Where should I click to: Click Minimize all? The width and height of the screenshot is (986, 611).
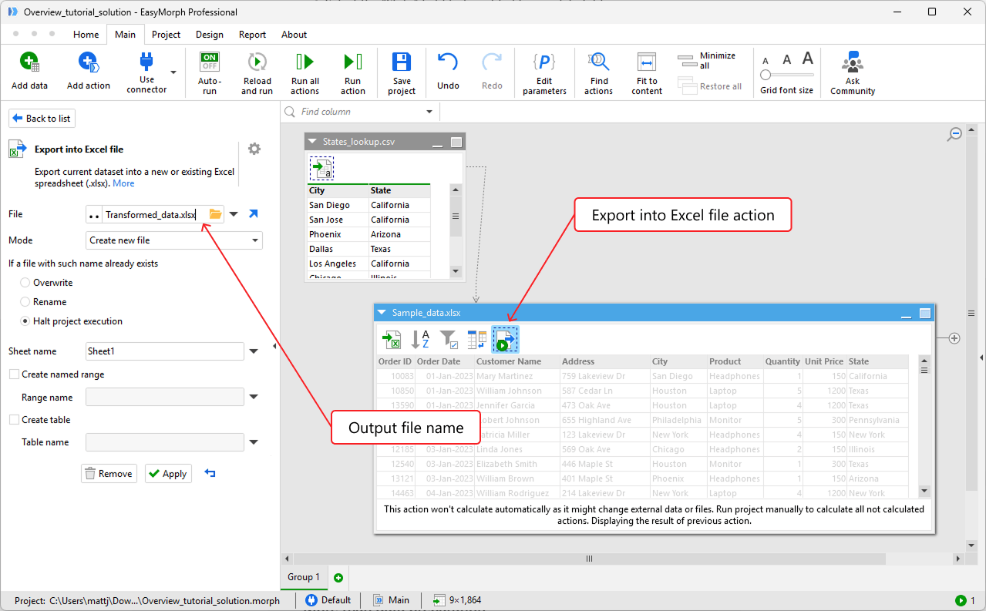(x=707, y=60)
